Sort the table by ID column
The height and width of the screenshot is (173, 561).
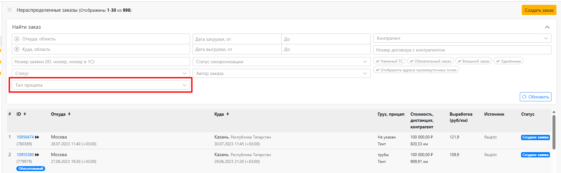click(25, 114)
